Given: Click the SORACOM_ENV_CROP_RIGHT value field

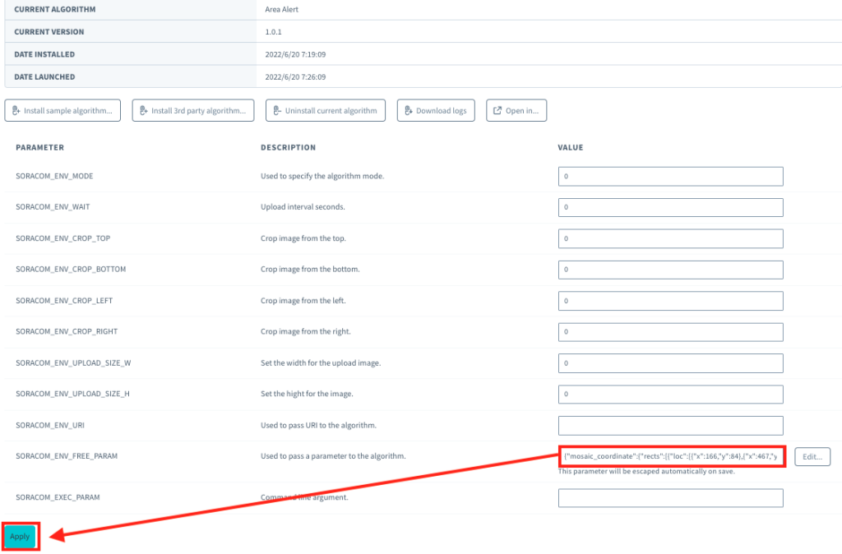Looking at the screenshot, I should click(x=671, y=332).
